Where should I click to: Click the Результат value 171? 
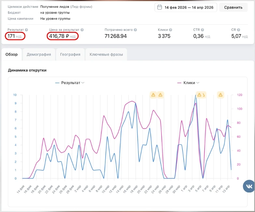[11, 36]
